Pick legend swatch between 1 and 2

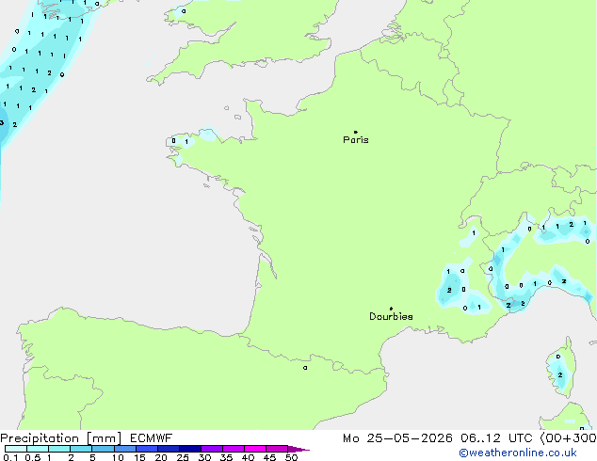(x=59, y=449)
